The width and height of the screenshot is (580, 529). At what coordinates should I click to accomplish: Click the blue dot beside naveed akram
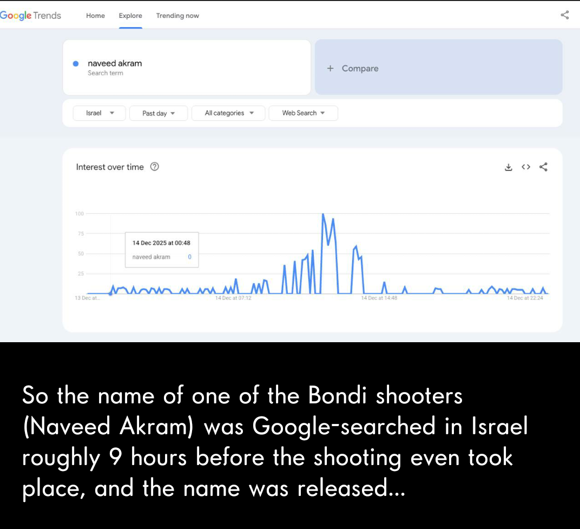76,63
